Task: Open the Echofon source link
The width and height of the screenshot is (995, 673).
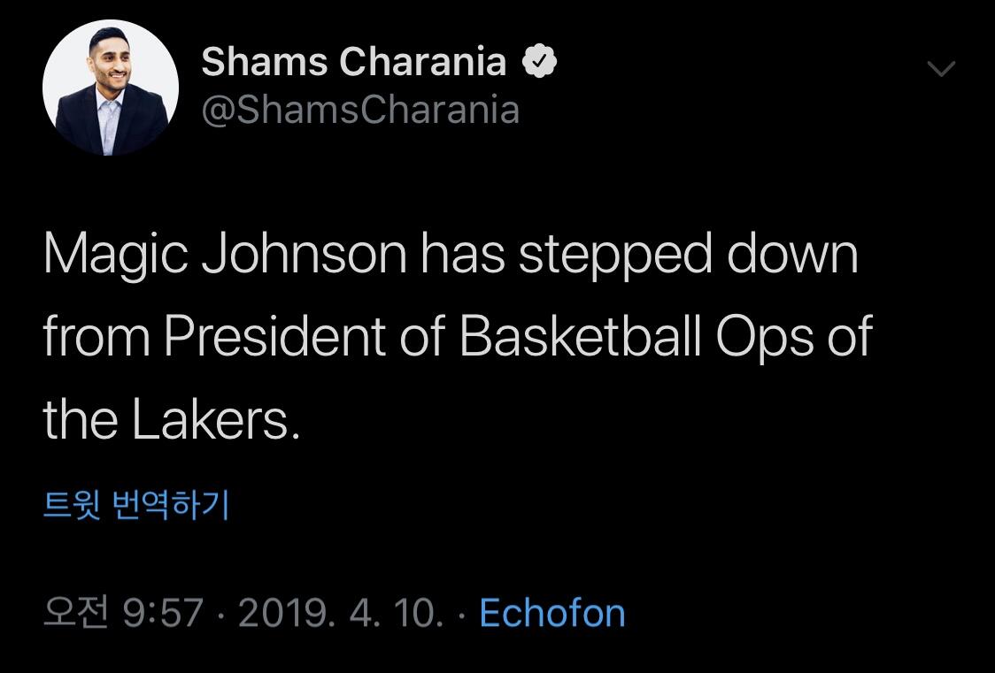Action: pos(551,613)
